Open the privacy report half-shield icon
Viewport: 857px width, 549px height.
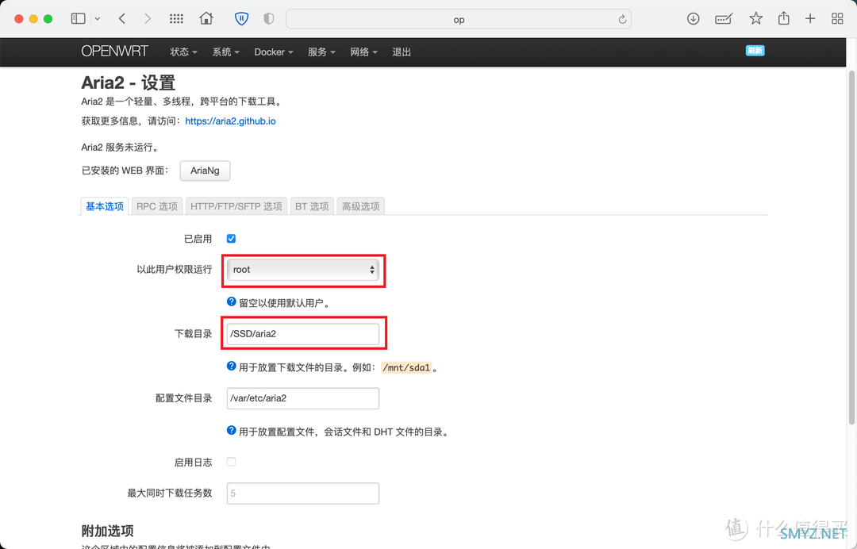(x=268, y=19)
